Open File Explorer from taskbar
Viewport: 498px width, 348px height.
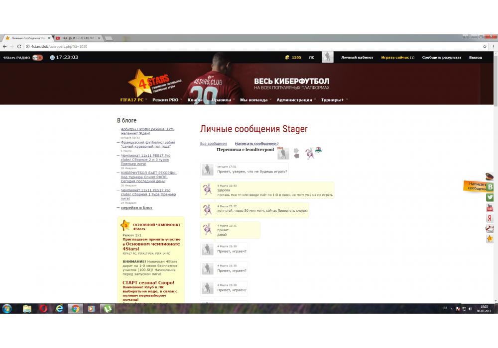[27, 308]
